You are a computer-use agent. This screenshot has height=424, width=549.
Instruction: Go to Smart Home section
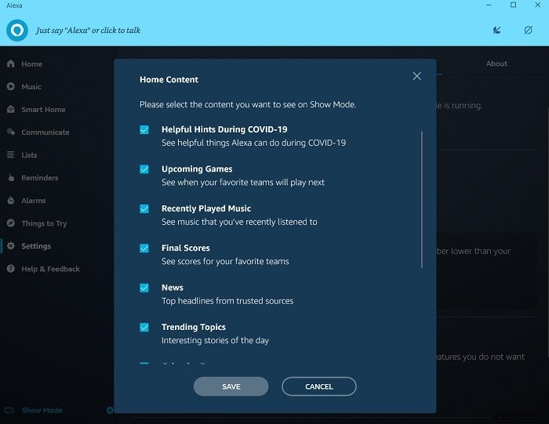pyautogui.click(x=43, y=110)
